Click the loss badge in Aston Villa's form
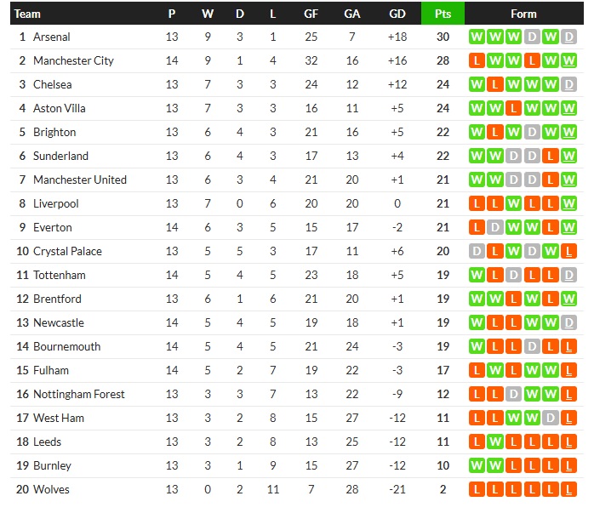This screenshot has height=513, width=594. click(x=513, y=108)
